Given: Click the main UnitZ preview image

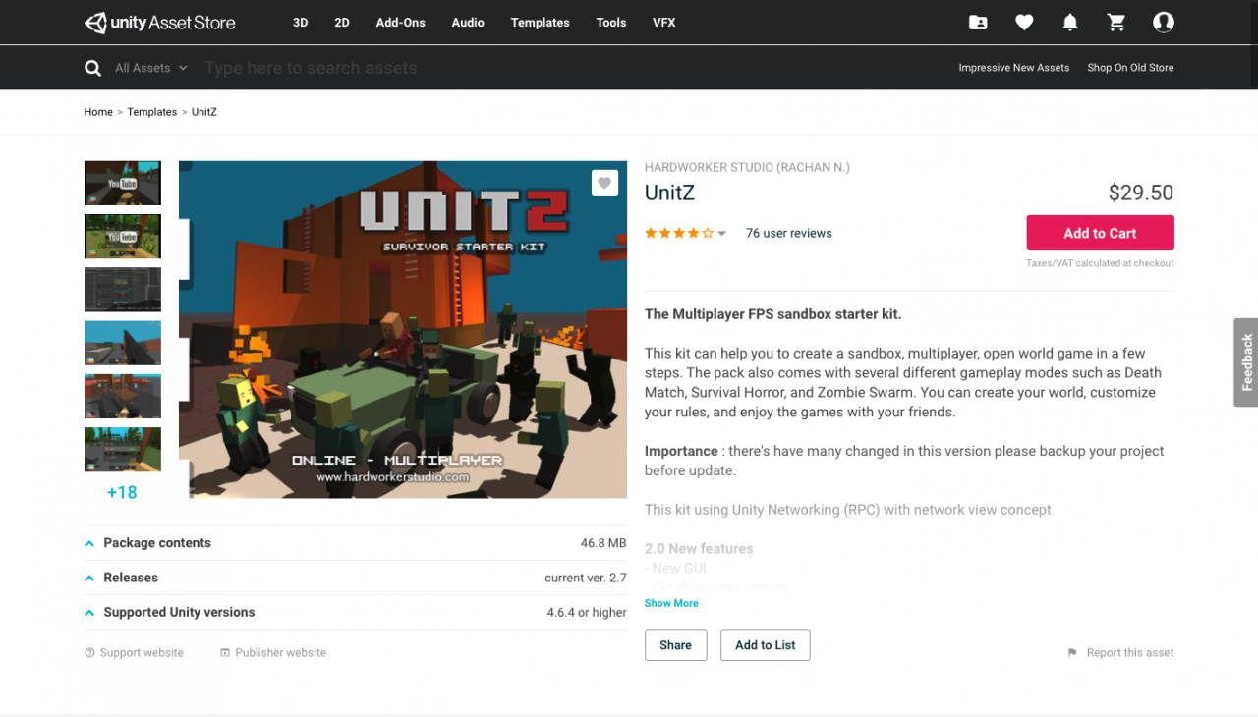Looking at the screenshot, I should (403, 330).
